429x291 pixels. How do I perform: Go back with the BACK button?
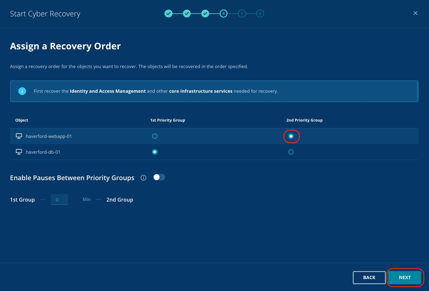pyautogui.click(x=369, y=277)
